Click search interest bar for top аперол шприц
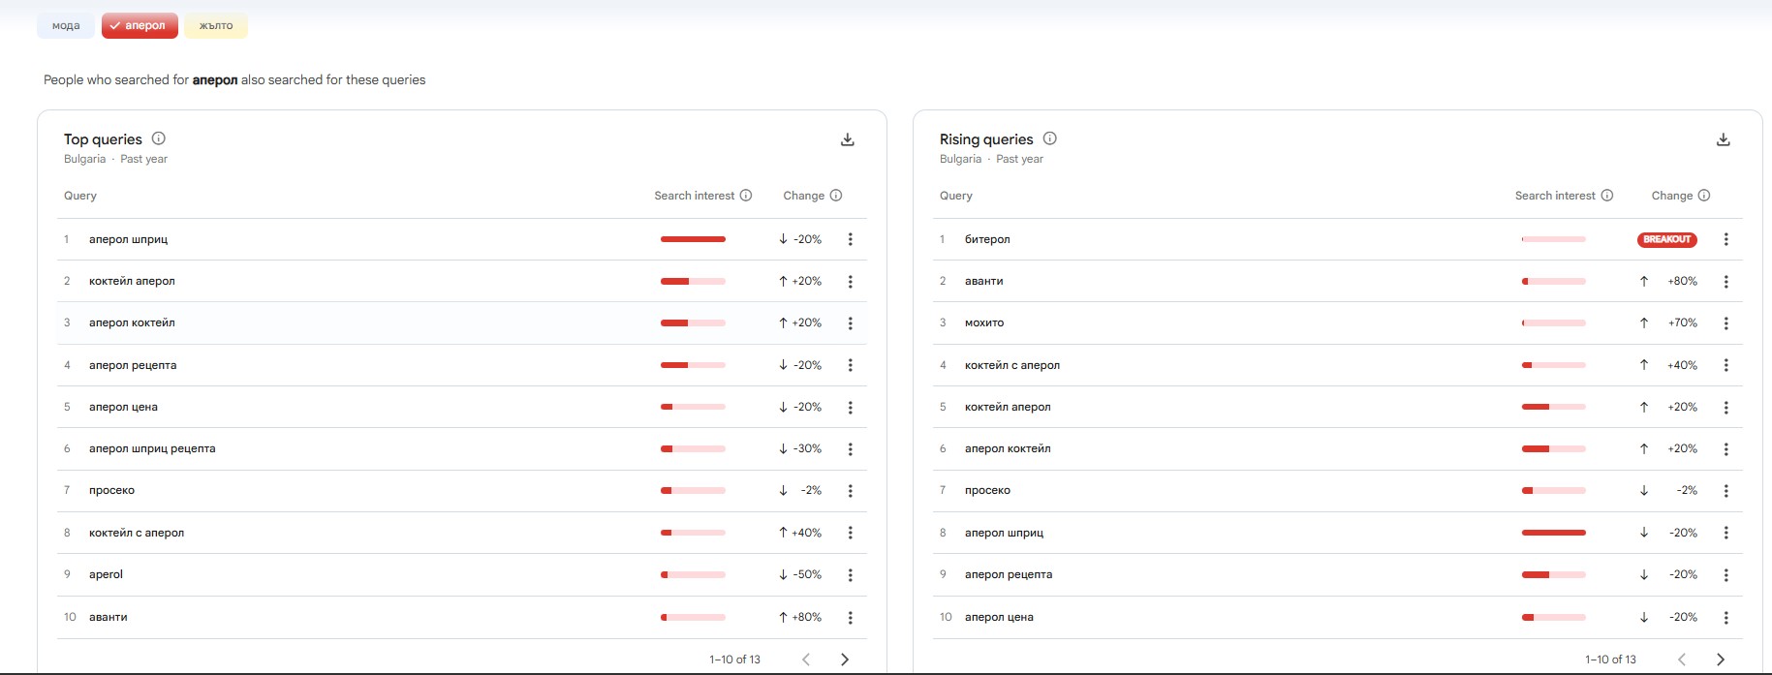The image size is (1772, 675). [x=693, y=239]
